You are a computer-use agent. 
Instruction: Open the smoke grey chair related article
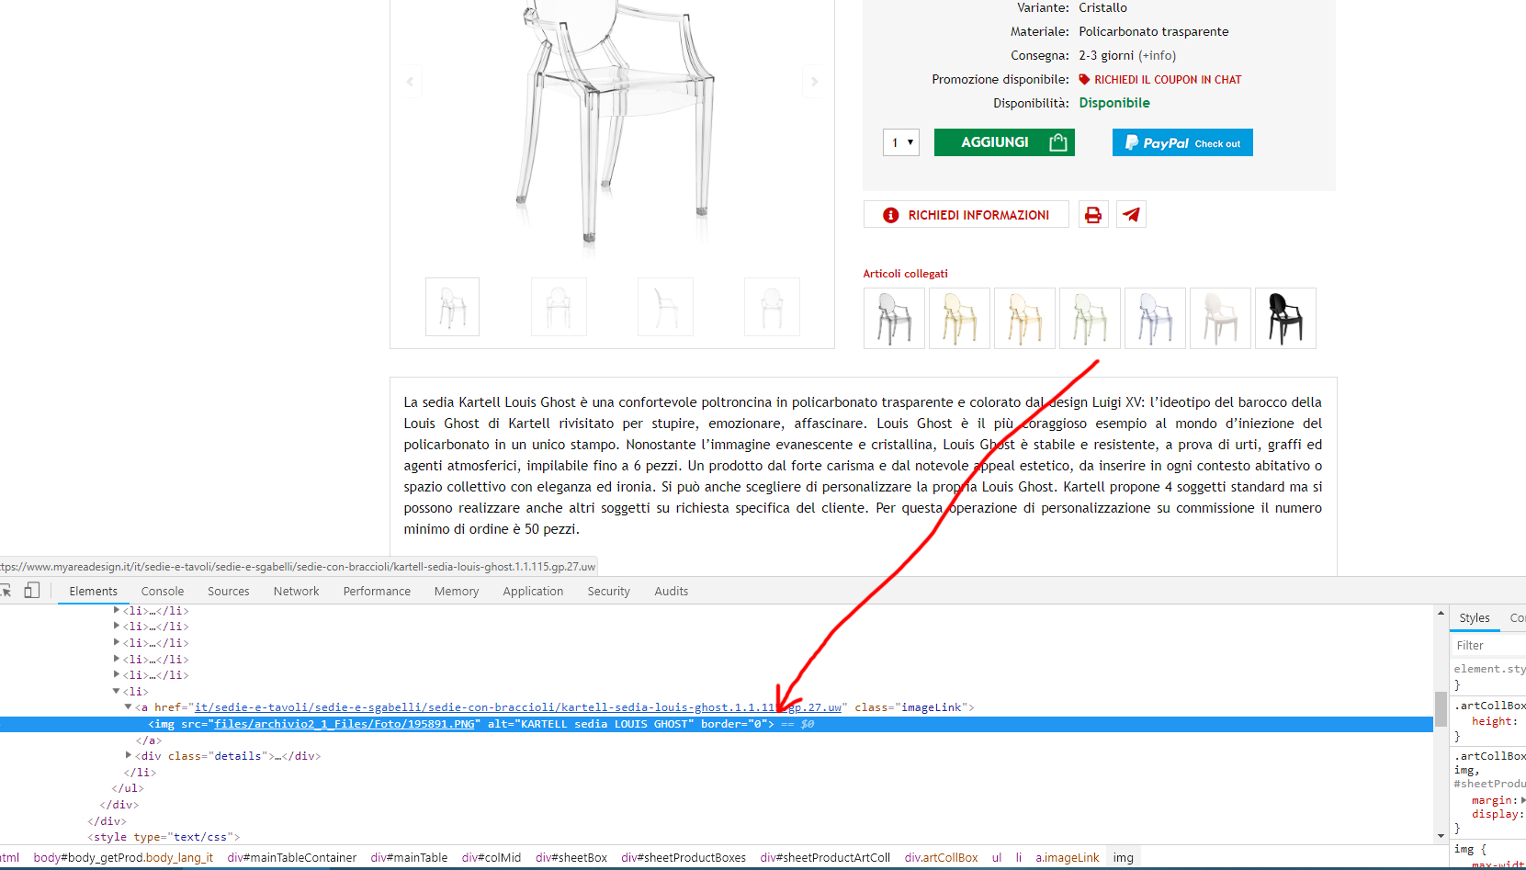tap(894, 319)
